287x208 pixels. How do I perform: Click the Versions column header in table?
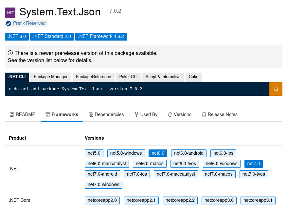(94, 138)
